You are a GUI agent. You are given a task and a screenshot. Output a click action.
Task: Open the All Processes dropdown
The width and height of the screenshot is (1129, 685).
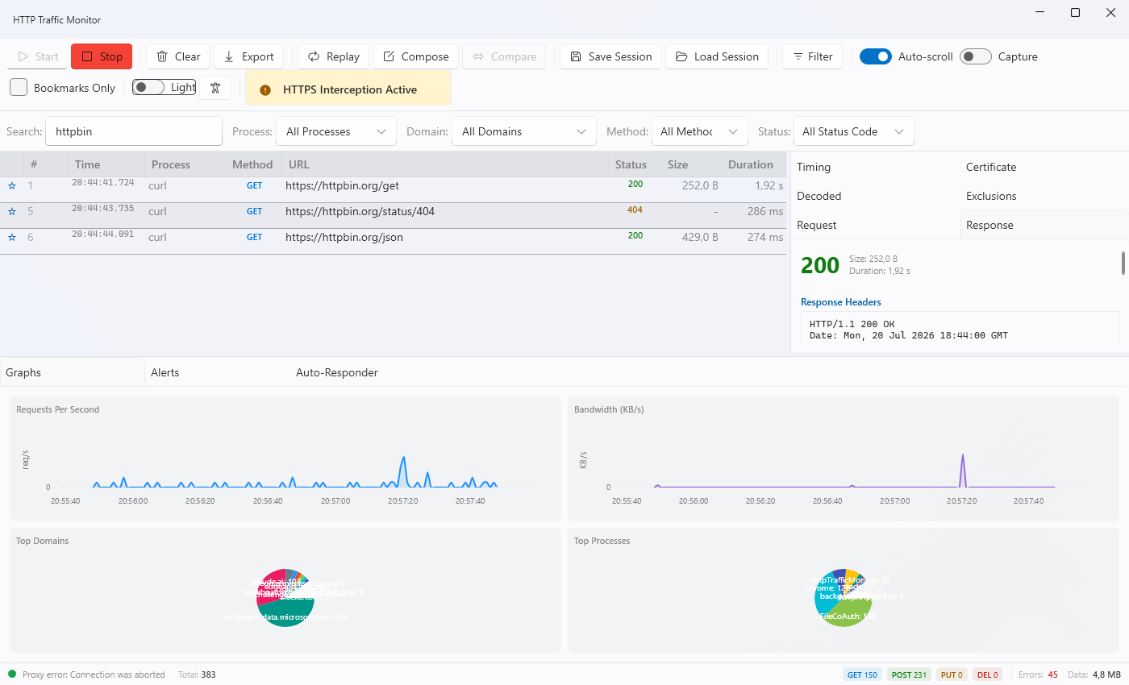pyautogui.click(x=336, y=131)
